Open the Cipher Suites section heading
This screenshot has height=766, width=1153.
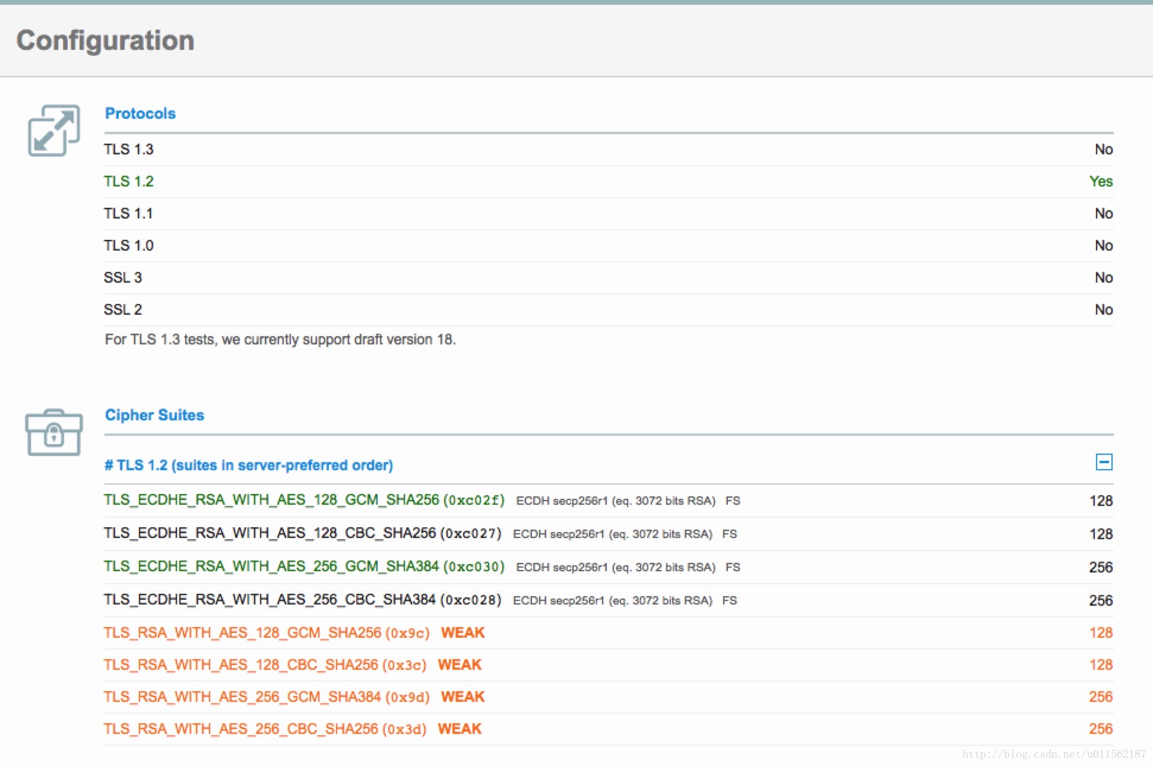(154, 415)
